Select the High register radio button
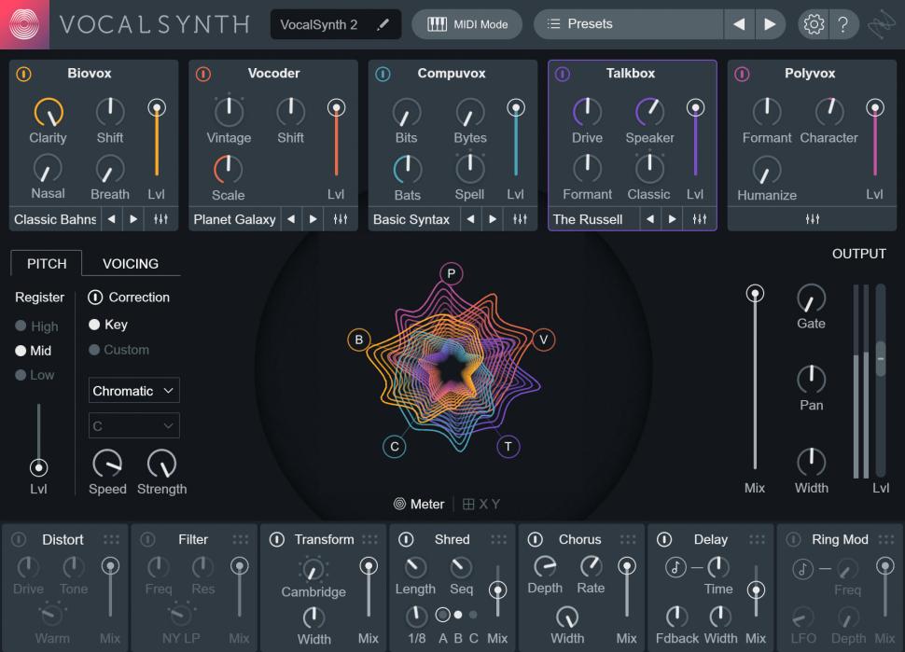 21,326
